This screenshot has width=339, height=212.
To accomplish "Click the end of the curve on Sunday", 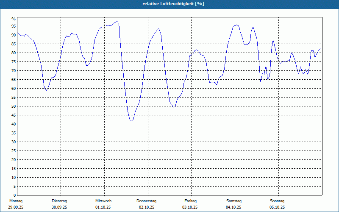I will coord(320,49).
